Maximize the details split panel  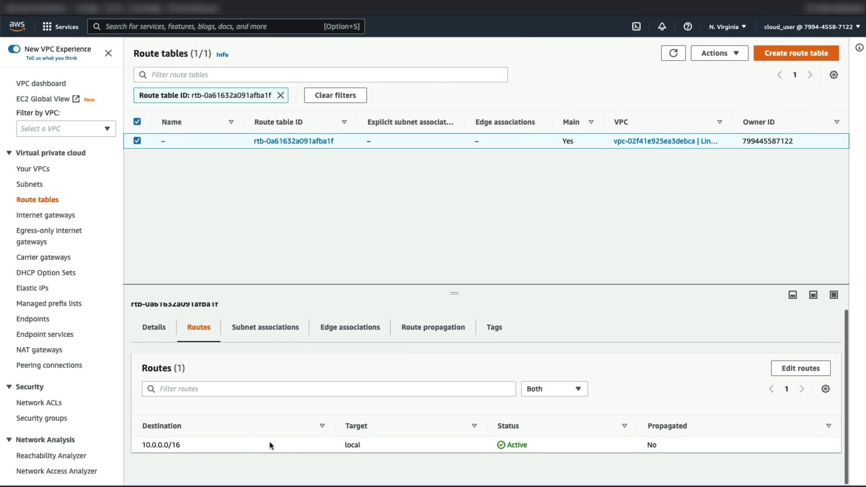point(834,295)
